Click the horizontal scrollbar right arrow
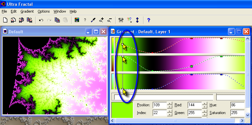Image resolution: width=252 pixels, height=125 pixels. [242, 120]
